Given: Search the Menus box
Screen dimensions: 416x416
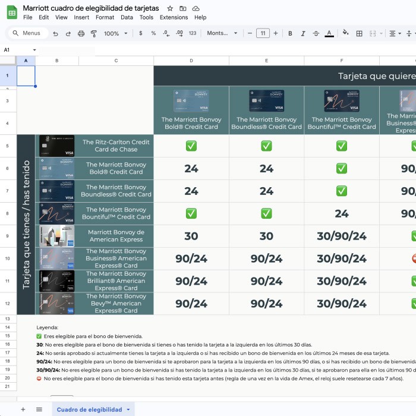Looking at the screenshot, I should [29, 33].
